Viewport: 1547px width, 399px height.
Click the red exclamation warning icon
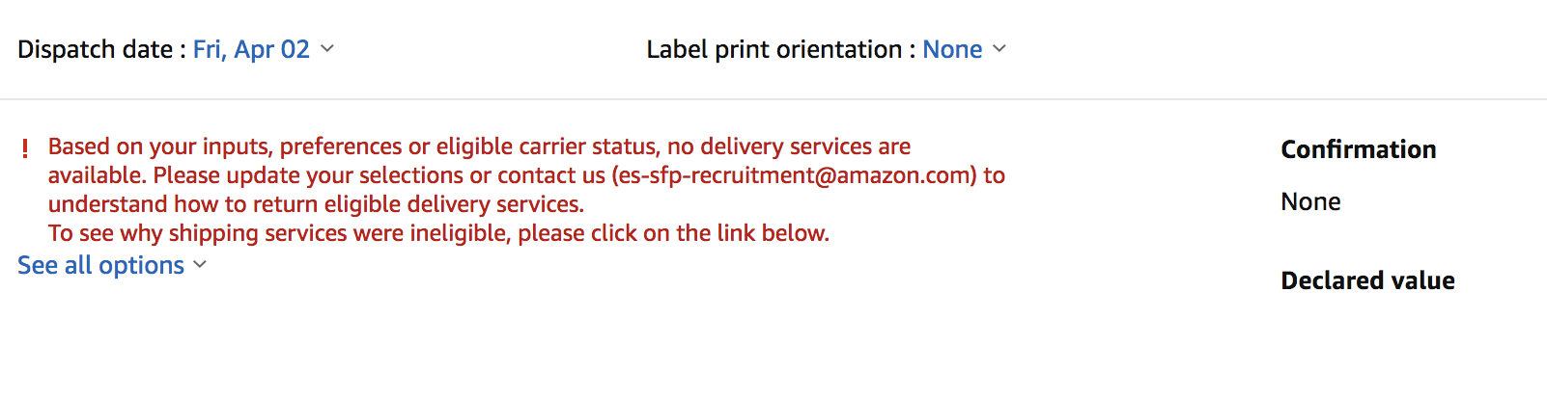tap(25, 148)
